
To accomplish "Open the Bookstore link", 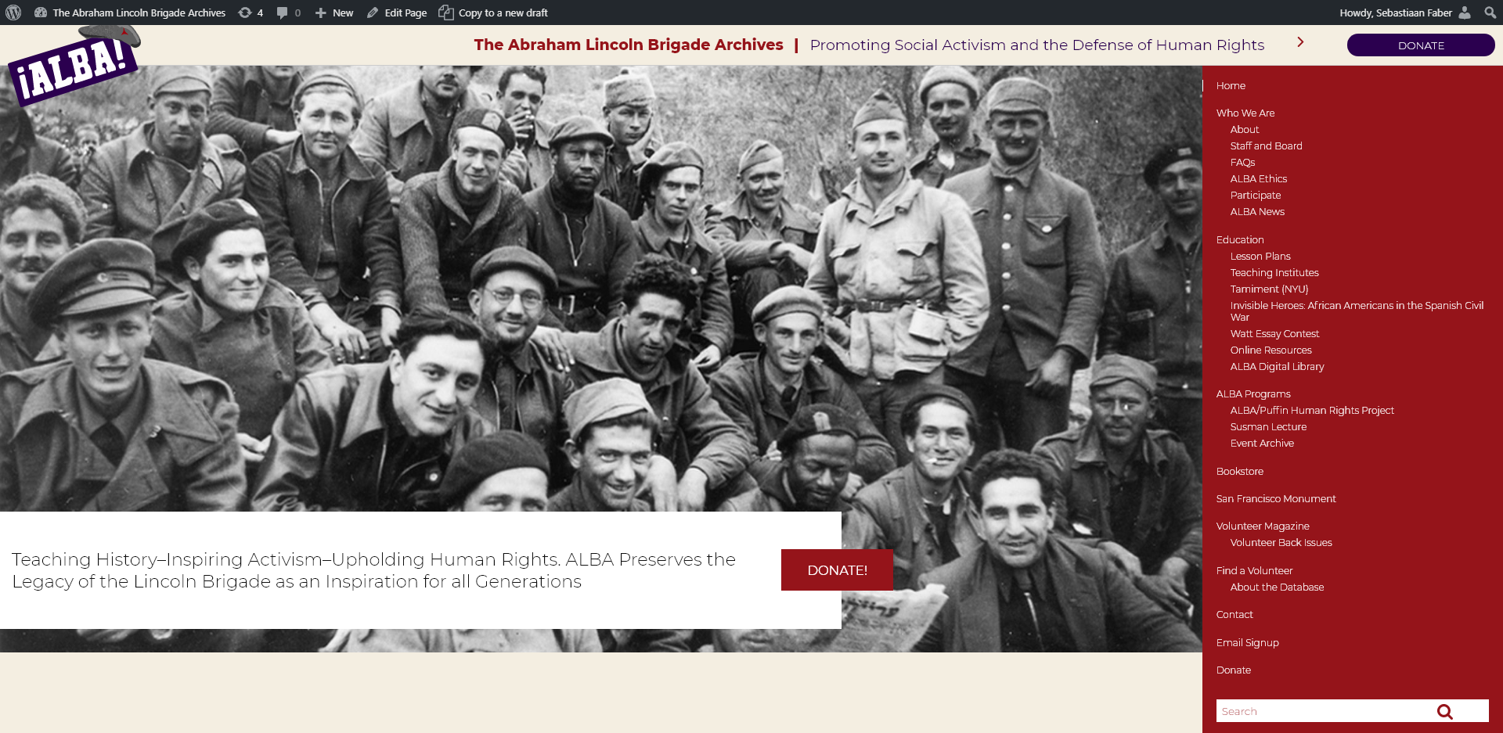I will 1240,472.
